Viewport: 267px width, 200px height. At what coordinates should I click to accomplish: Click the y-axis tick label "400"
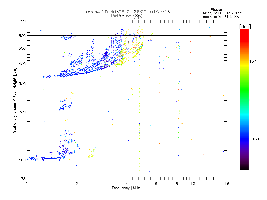click(x=22, y=64)
